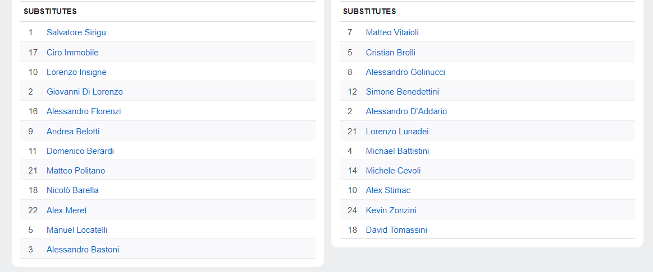Select Domenico Berardi link
The height and width of the screenshot is (272, 653).
(x=80, y=151)
